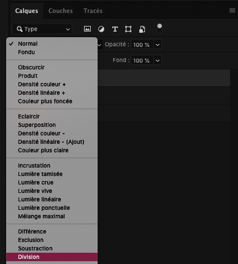Expand the Opacité percentage dropdown arrow
This screenshot has width=238, height=264.
(x=158, y=45)
